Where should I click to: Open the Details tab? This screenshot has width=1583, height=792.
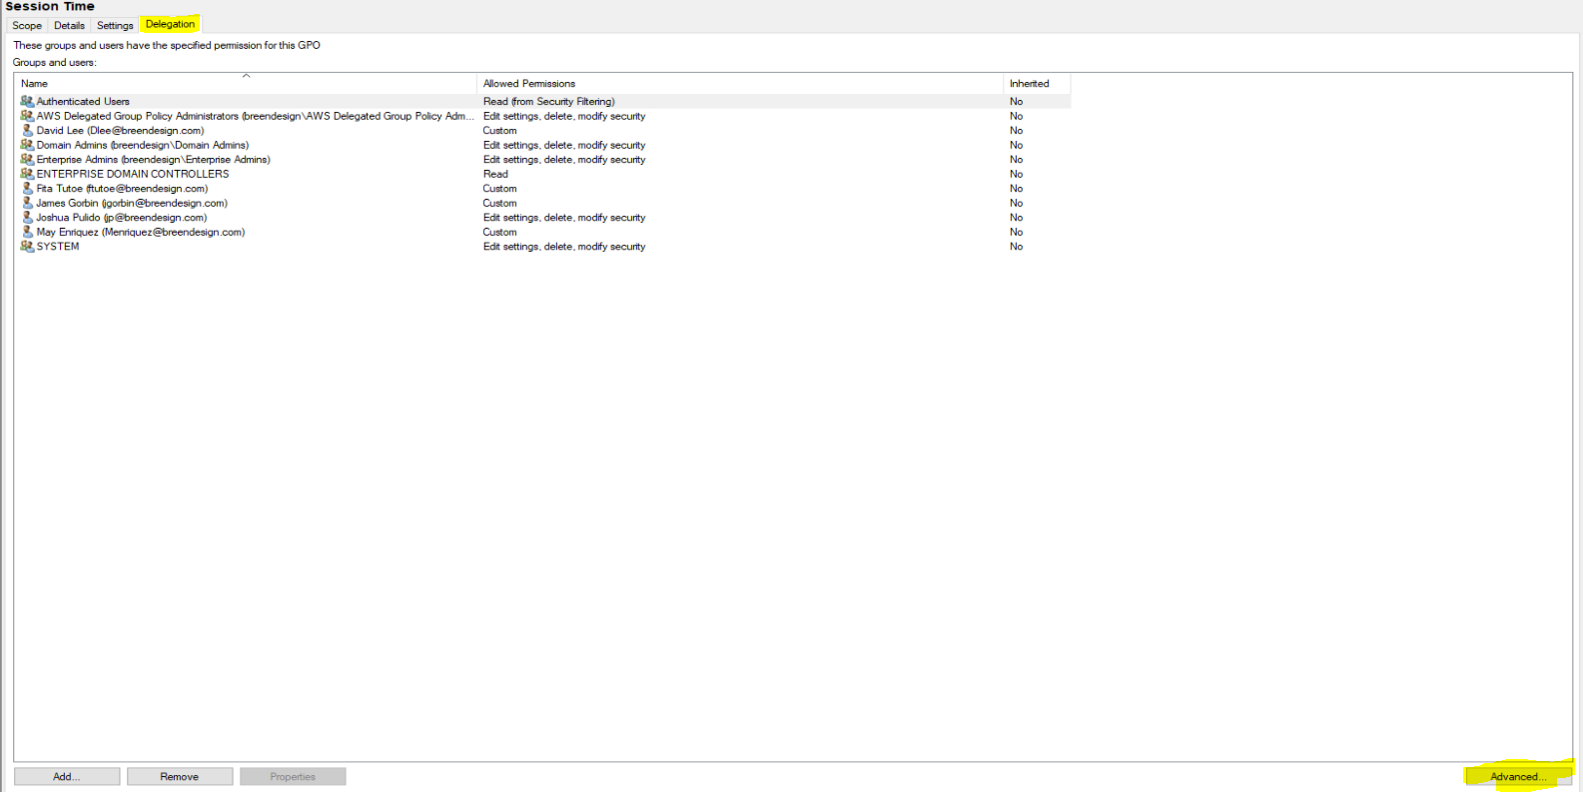click(x=69, y=25)
